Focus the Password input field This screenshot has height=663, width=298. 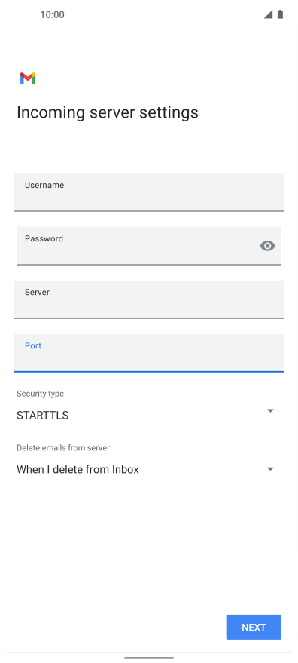pyautogui.click(x=149, y=246)
